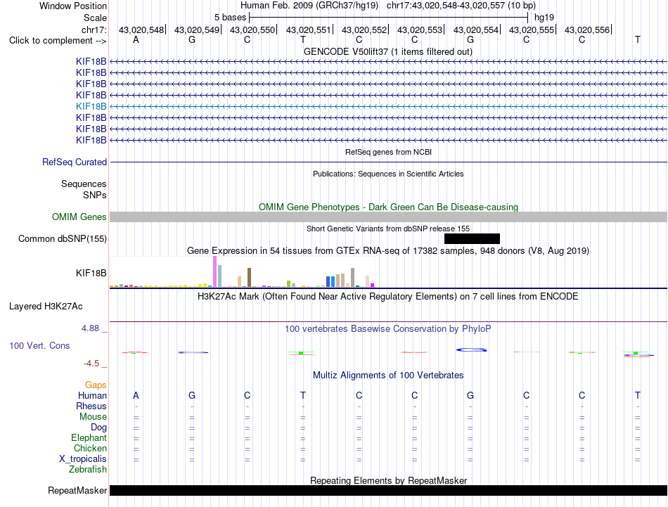This screenshot has height=507, width=668.
Task: Click the blue PhyloP conservation loop
Action: [471, 349]
